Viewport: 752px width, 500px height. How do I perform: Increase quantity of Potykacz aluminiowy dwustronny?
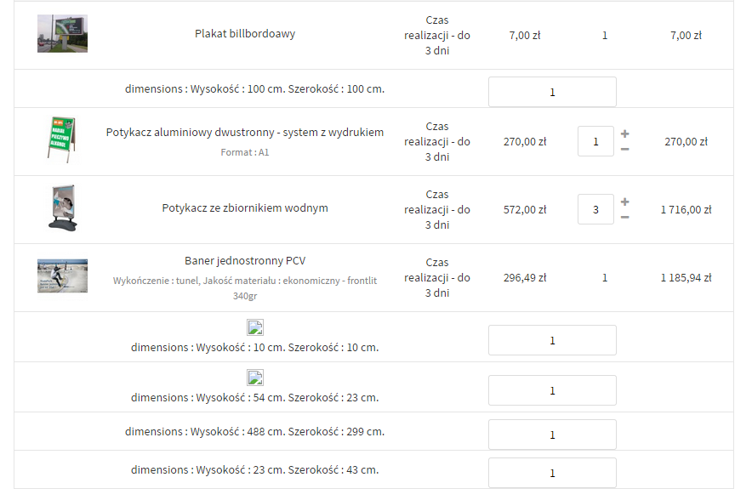[x=625, y=134]
